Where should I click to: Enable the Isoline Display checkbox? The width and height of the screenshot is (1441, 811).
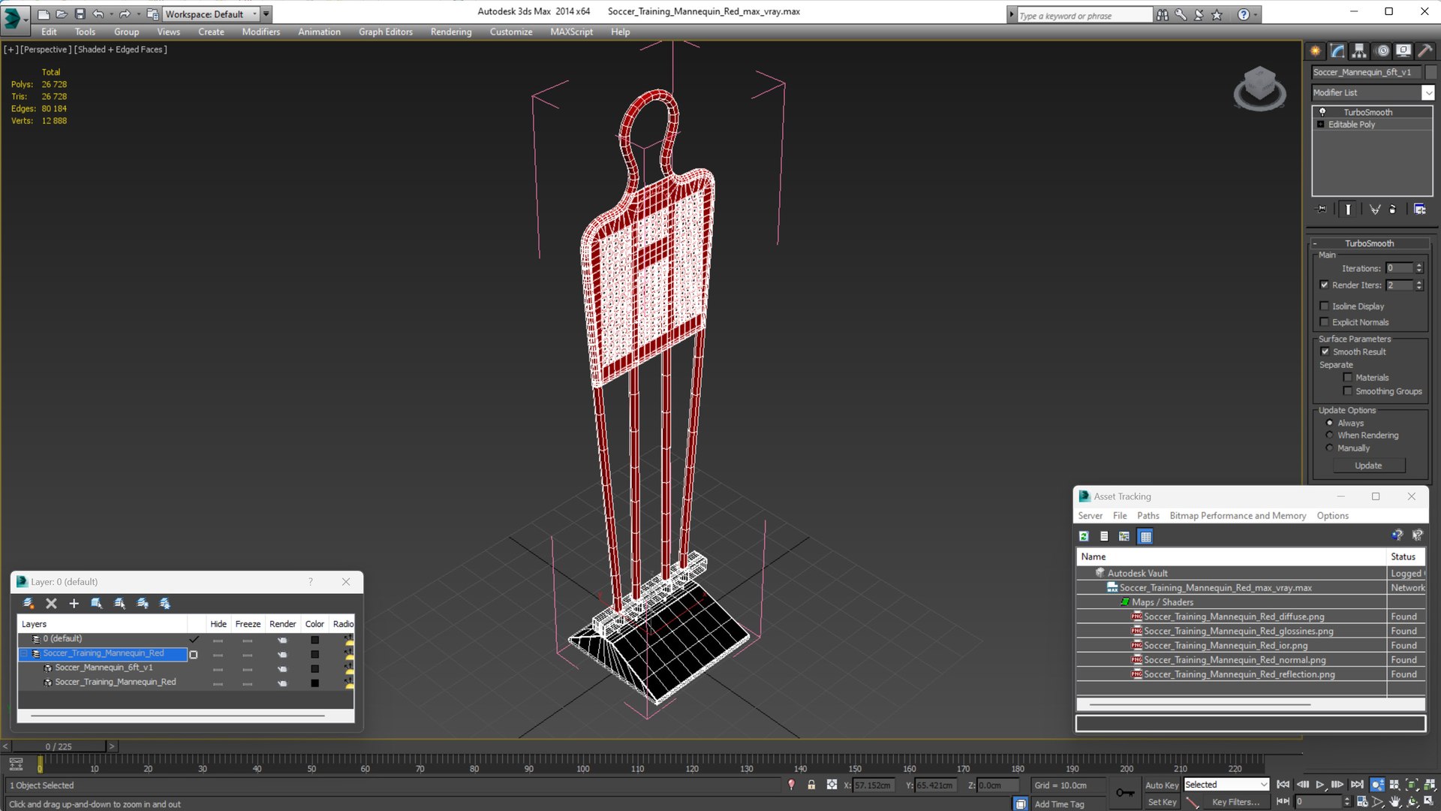[x=1325, y=306]
